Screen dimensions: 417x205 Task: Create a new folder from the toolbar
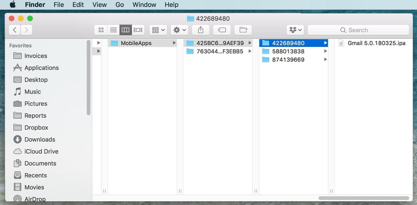pyautogui.click(x=243, y=30)
